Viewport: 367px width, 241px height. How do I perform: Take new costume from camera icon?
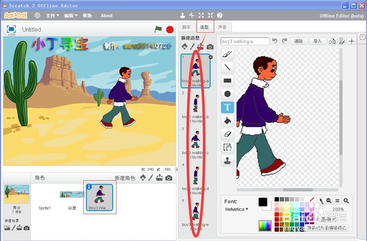(210, 47)
